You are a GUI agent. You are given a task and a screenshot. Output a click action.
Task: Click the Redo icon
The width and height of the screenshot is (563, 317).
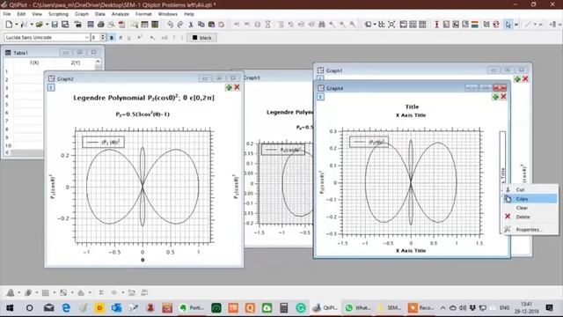pos(180,25)
